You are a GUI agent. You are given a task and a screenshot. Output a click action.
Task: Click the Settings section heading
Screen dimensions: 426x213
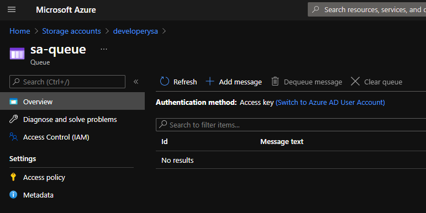[23, 159]
